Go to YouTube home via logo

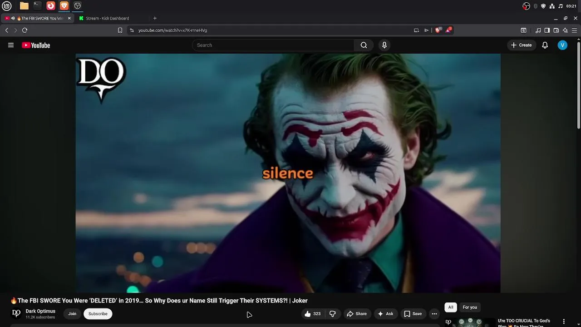[36, 45]
